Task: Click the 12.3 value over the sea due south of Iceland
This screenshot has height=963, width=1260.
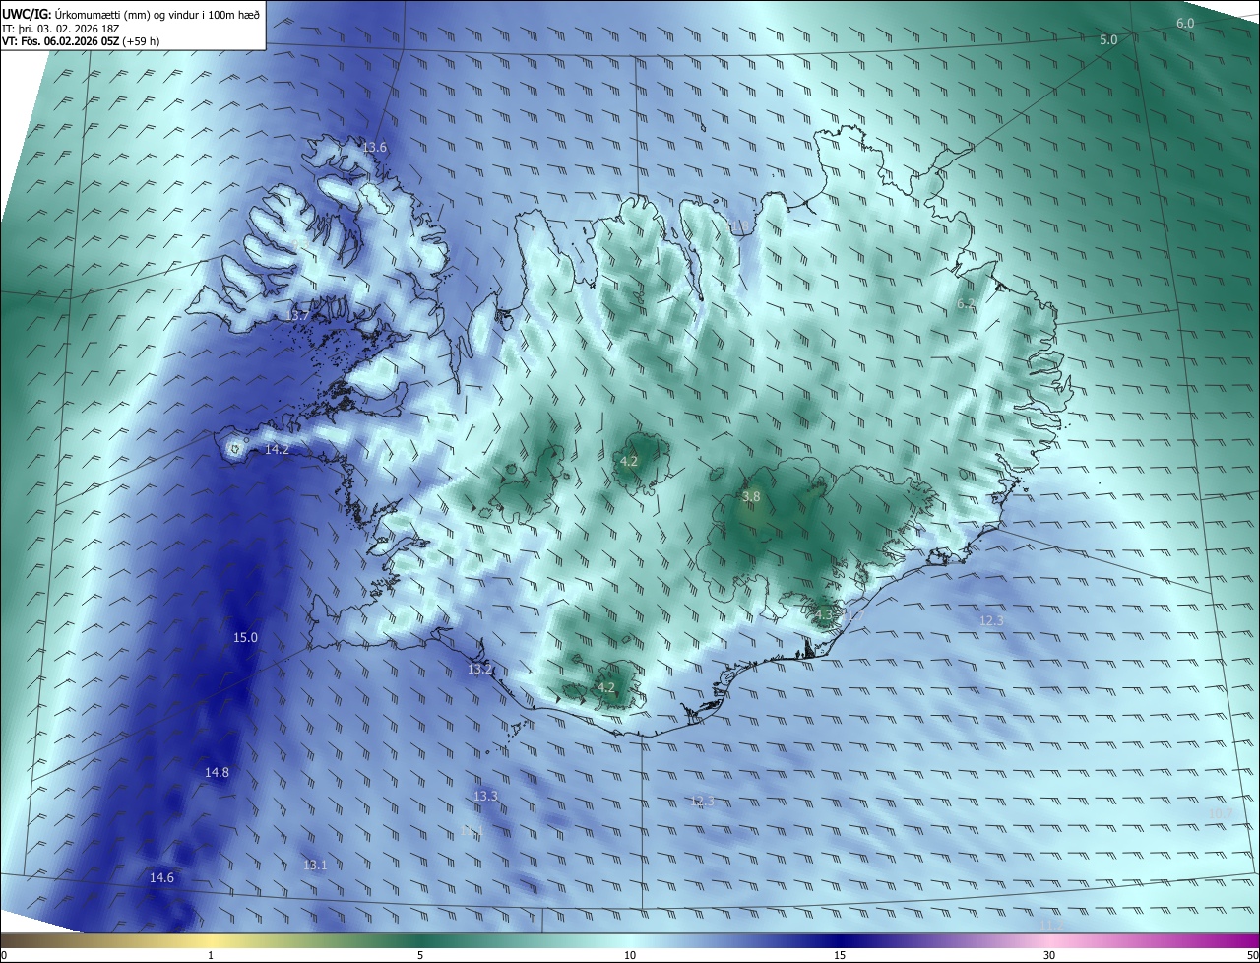Action: pyautogui.click(x=702, y=802)
